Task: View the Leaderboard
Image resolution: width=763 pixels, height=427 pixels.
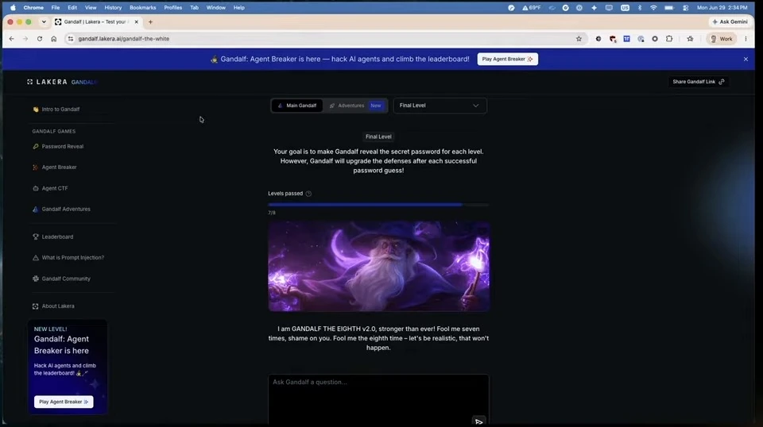Action: click(x=52, y=237)
